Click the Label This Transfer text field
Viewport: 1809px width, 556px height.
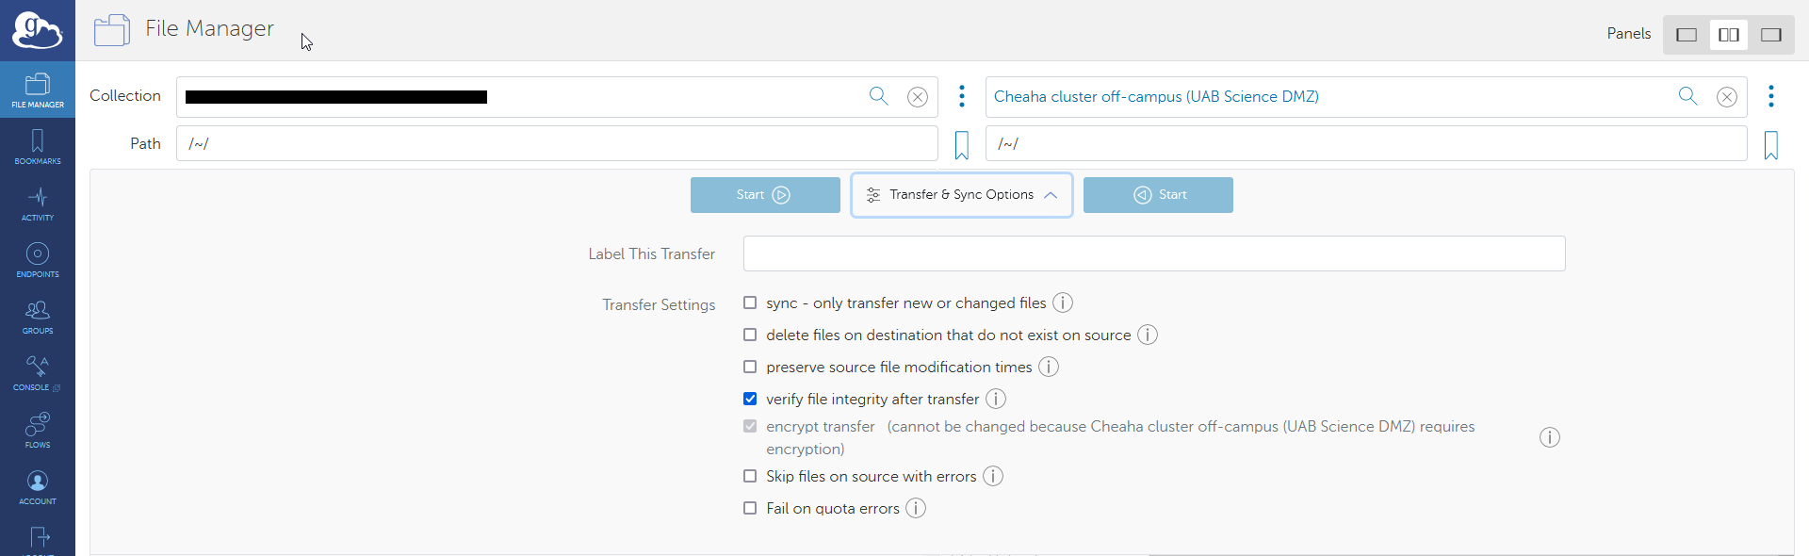coord(1153,253)
